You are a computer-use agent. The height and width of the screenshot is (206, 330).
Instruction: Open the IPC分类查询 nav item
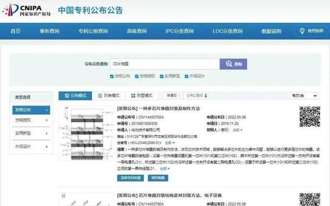180,31
